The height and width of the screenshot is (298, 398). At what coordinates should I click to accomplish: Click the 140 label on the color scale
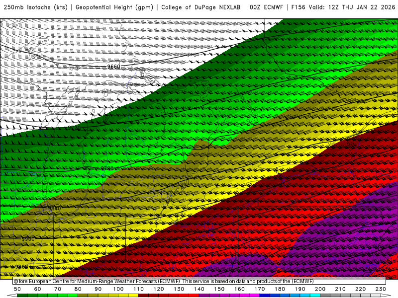[x=199, y=289]
